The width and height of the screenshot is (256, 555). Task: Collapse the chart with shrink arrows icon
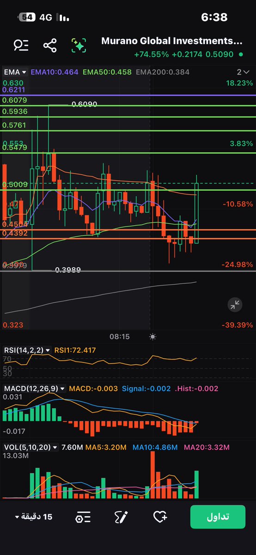click(235, 305)
